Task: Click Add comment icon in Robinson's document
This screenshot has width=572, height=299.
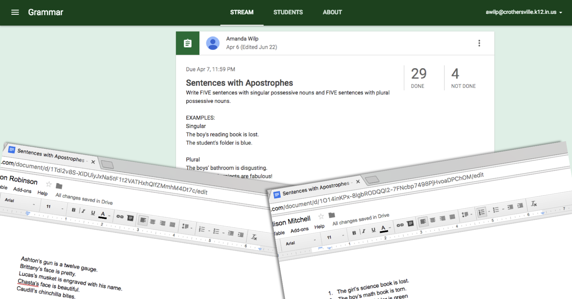Action: 130,218
